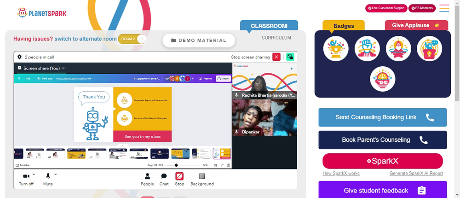
Task: Select slide thumbnail 120
Action: click(x=159, y=154)
